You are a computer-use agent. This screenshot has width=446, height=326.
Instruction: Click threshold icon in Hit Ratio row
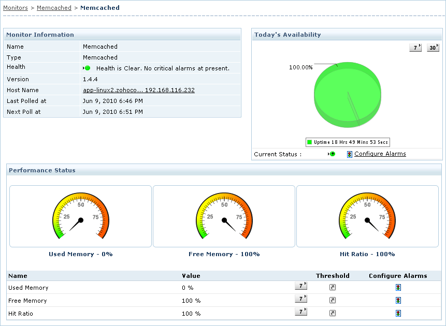(333, 313)
